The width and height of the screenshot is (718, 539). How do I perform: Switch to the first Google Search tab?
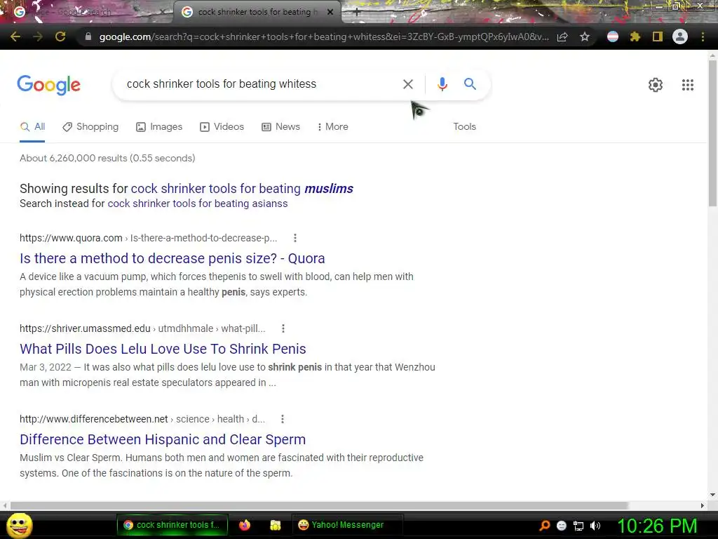pyautogui.click(x=87, y=13)
